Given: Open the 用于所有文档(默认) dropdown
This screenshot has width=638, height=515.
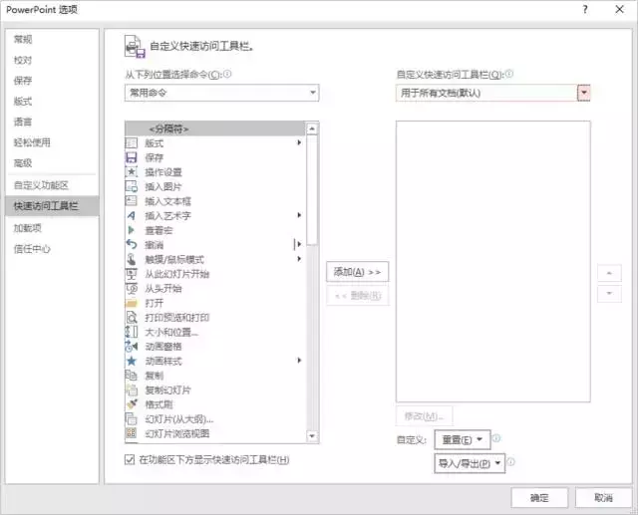Looking at the screenshot, I should [x=492, y=93].
